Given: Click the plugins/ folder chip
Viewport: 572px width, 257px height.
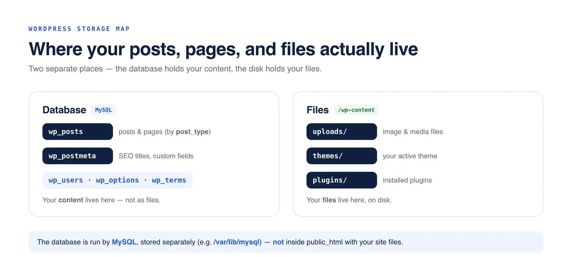Looking at the screenshot, I should pos(342,180).
